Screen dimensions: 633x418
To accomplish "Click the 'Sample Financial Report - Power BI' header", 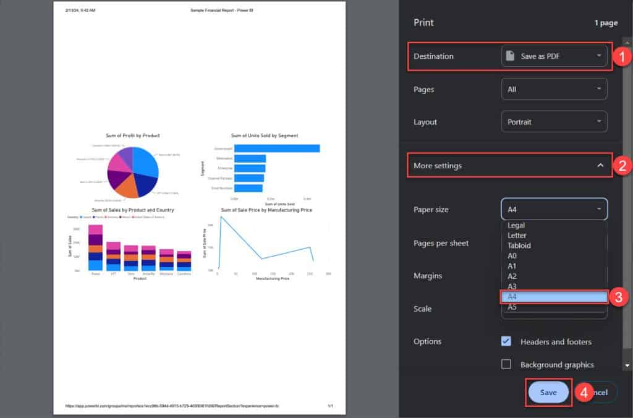I will (222, 10).
